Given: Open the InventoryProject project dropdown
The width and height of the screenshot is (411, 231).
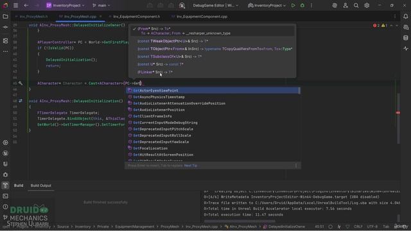Looking at the screenshot, I should [66, 5].
